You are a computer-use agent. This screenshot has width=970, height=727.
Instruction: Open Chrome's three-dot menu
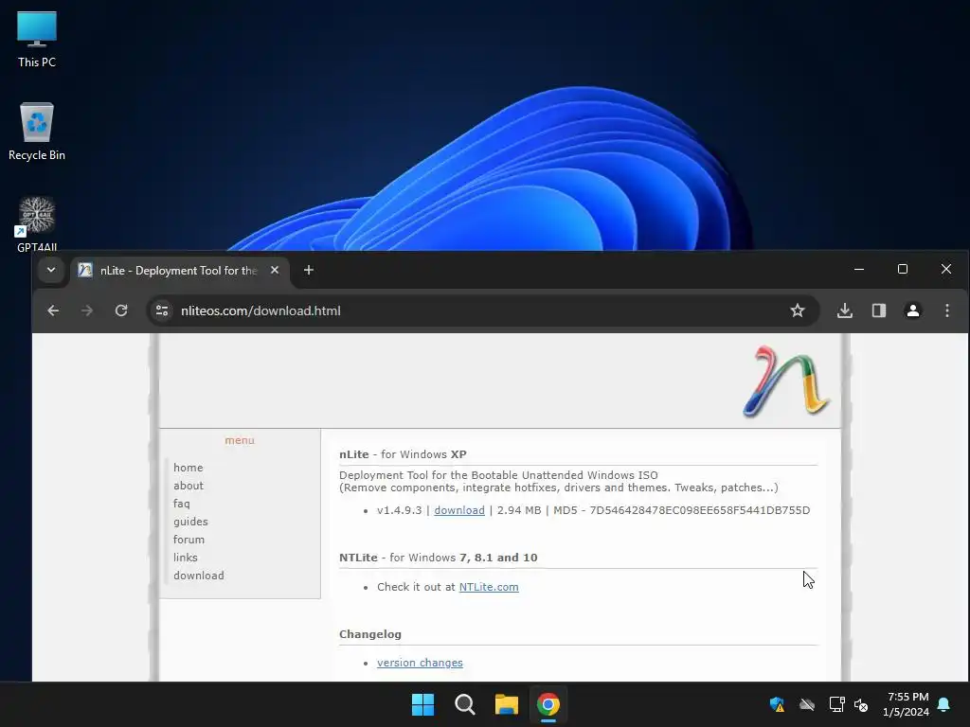[x=947, y=310]
